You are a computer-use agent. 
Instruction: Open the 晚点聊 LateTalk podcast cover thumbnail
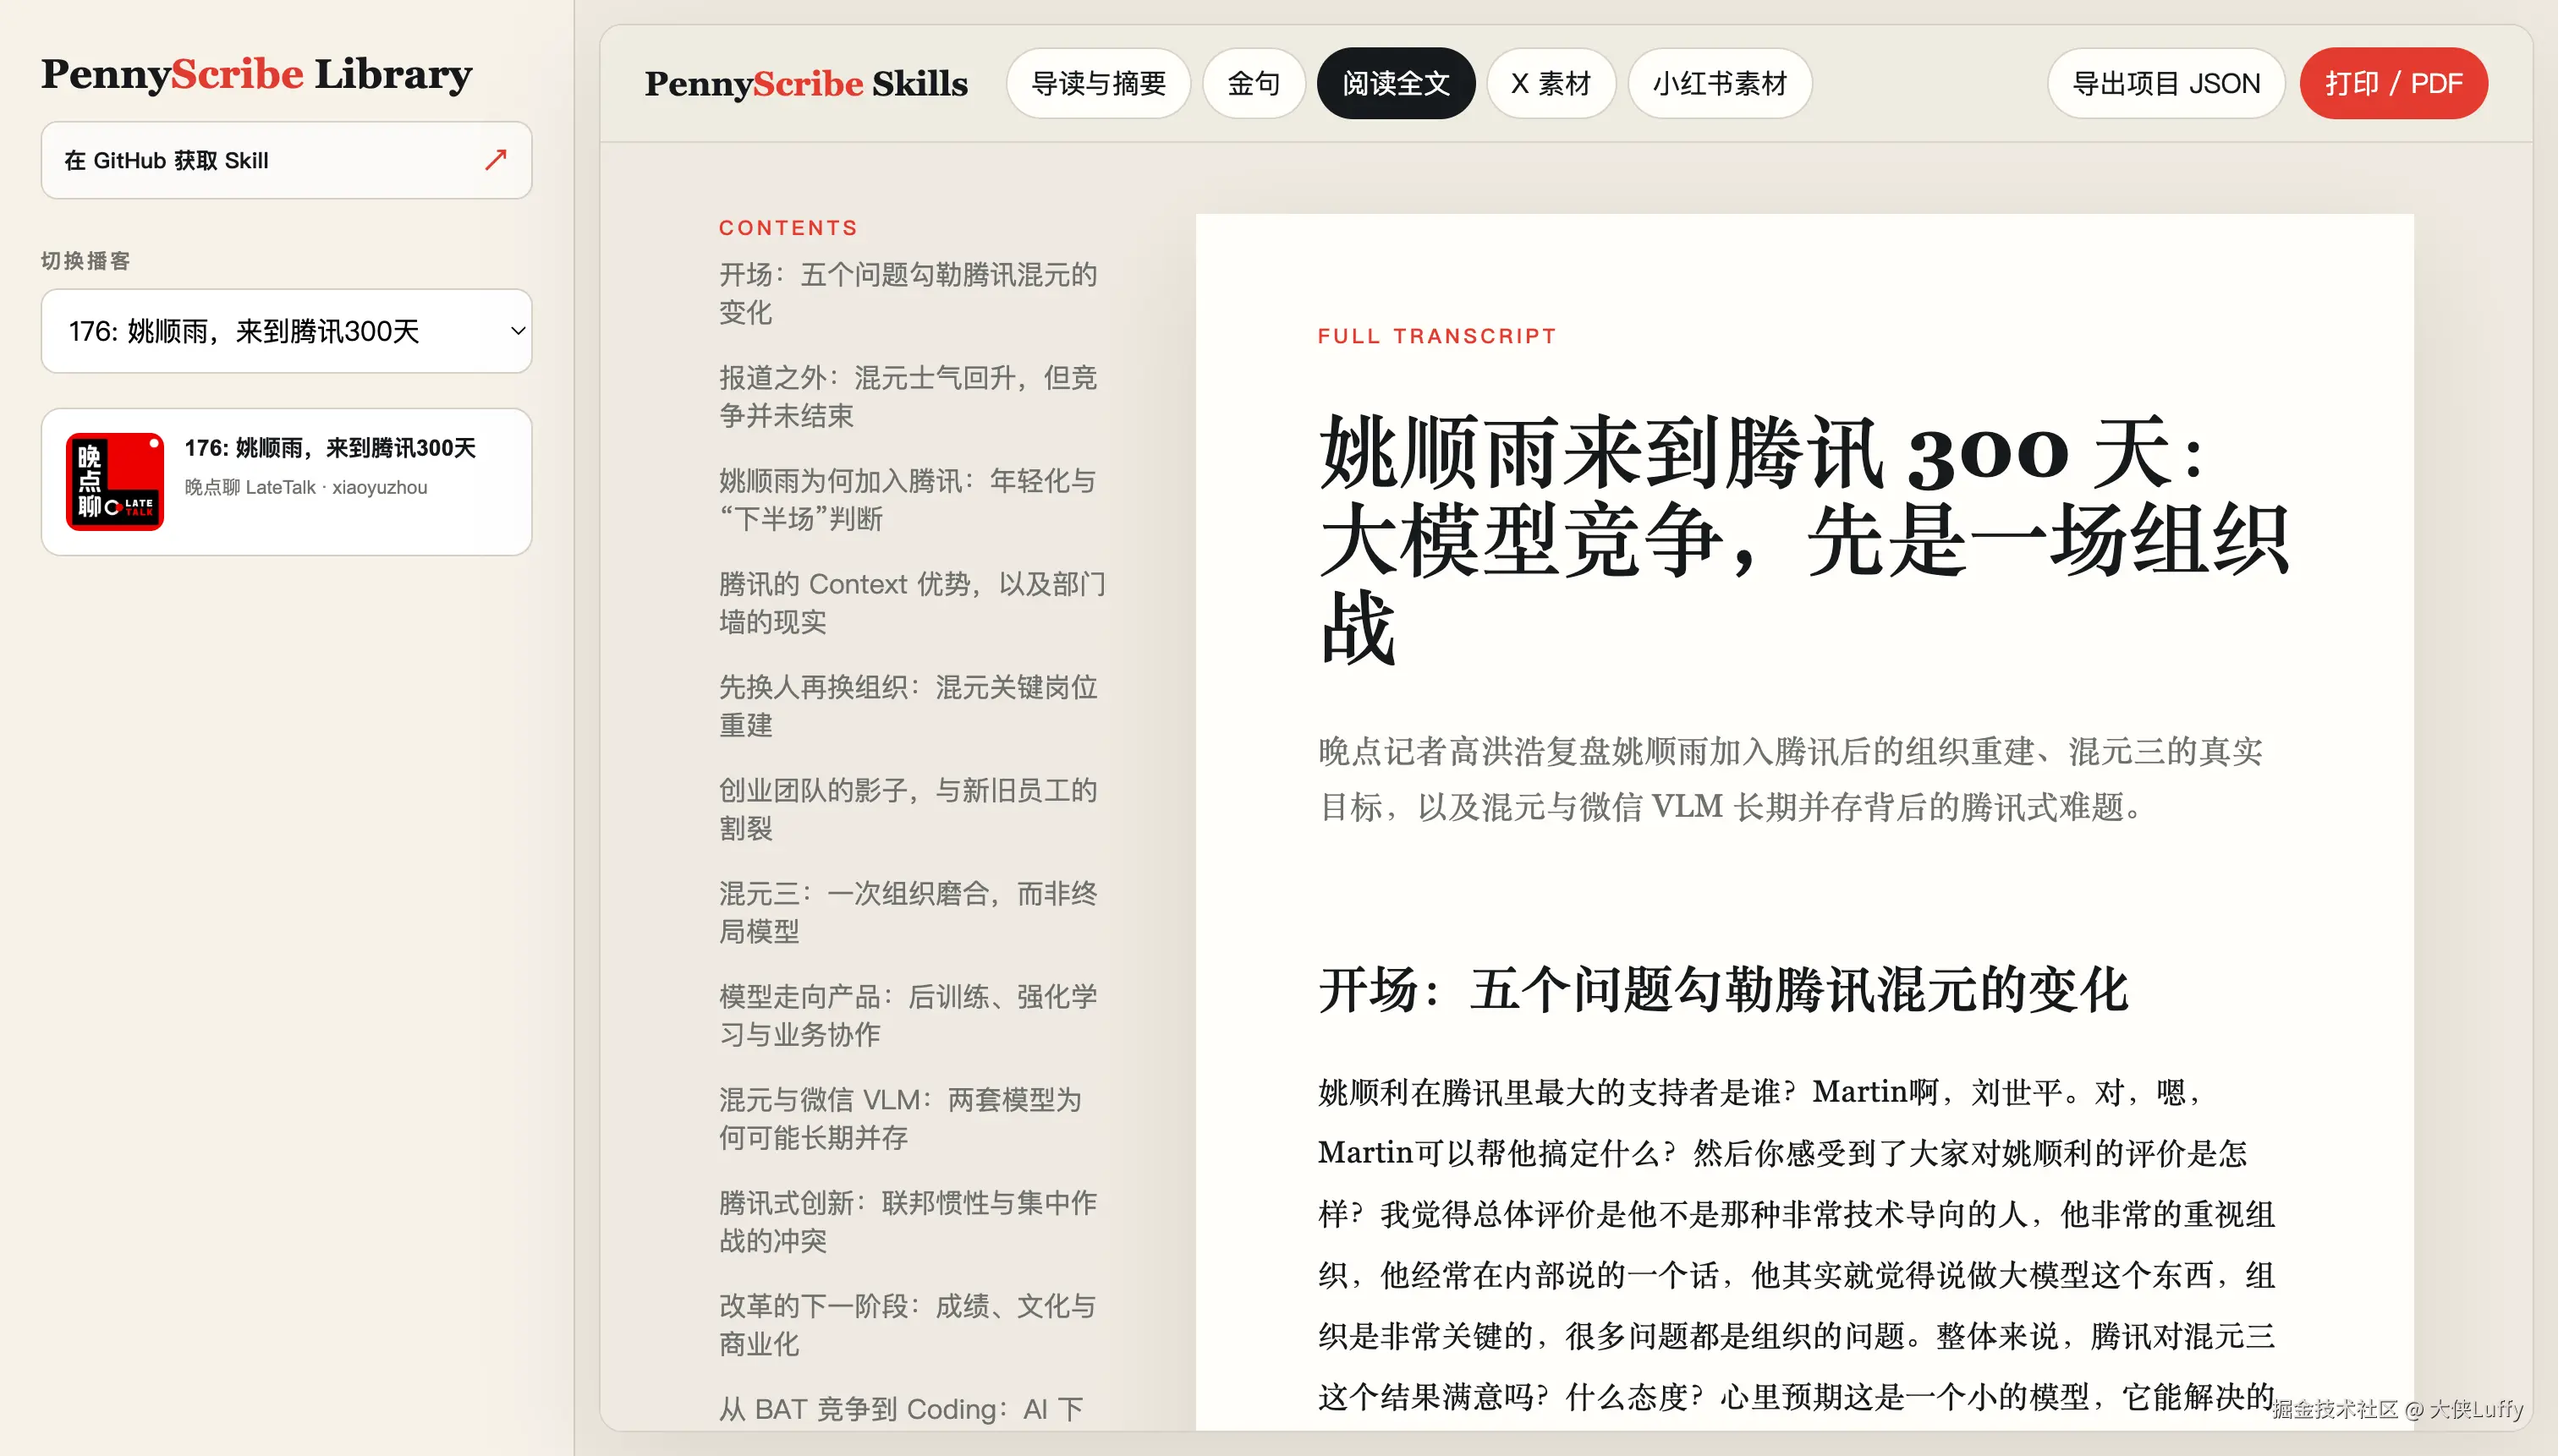(x=115, y=481)
